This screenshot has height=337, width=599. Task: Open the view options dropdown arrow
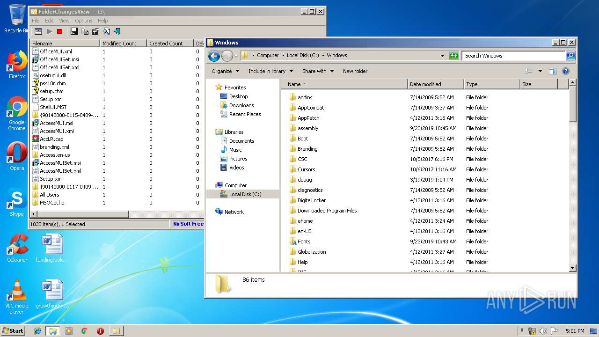pyautogui.click(x=540, y=71)
